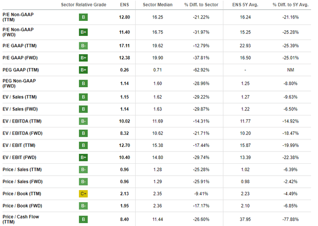This screenshot has width=318, height=226.
Task: Select the Price / Sales (TTM) row label
Action: pos(22,169)
